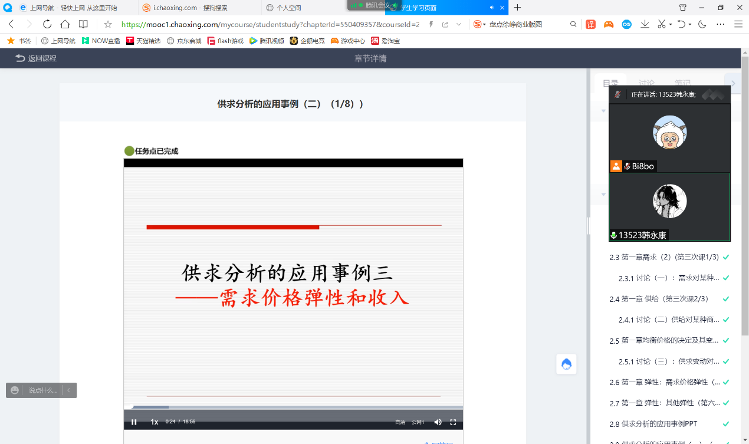Image resolution: width=749 pixels, height=444 pixels.
Task: Toggle night mode moon icon
Action: [x=702, y=24]
